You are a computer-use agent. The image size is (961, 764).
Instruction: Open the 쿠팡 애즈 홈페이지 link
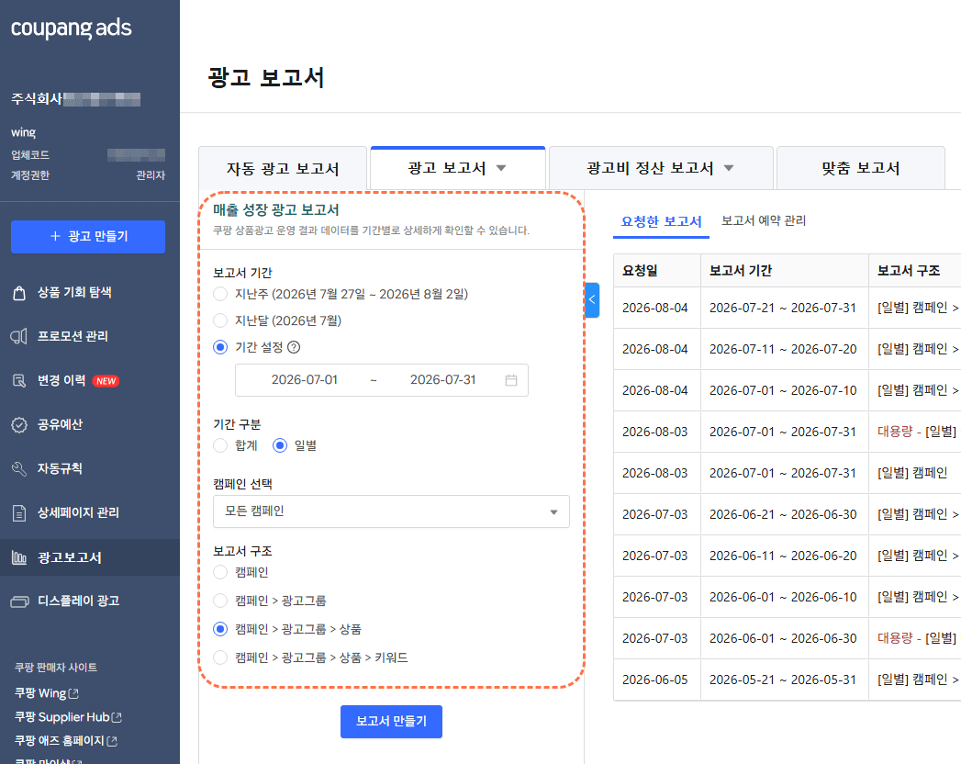pyautogui.click(x=60, y=741)
